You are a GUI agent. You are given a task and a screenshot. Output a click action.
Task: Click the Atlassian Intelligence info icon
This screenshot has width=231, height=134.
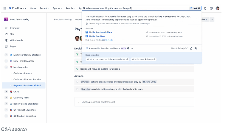pos(128,48)
